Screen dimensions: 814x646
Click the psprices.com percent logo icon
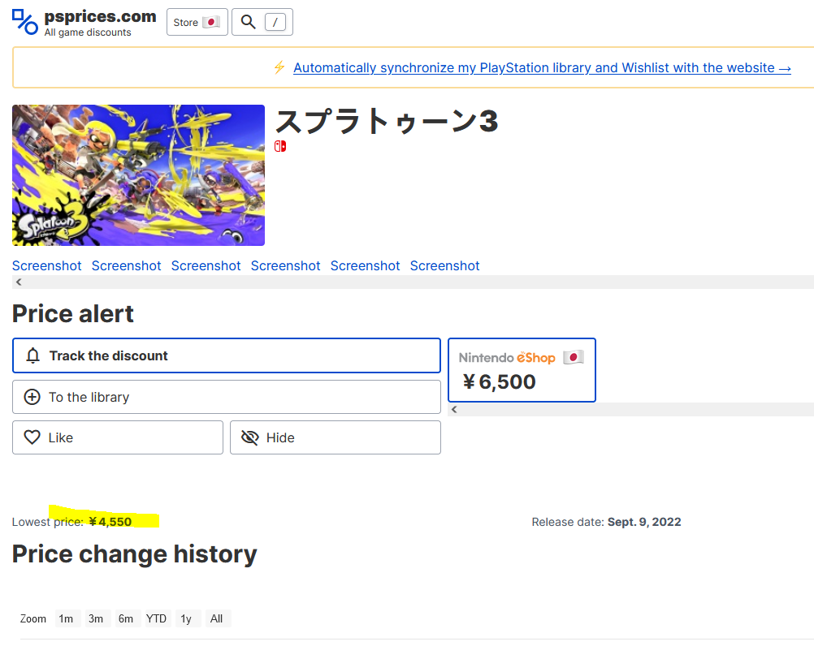point(25,22)
